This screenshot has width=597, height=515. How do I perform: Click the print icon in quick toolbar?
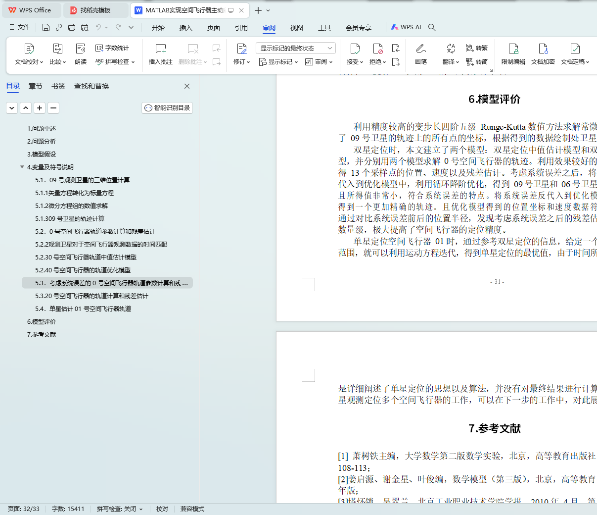(72, 27)
